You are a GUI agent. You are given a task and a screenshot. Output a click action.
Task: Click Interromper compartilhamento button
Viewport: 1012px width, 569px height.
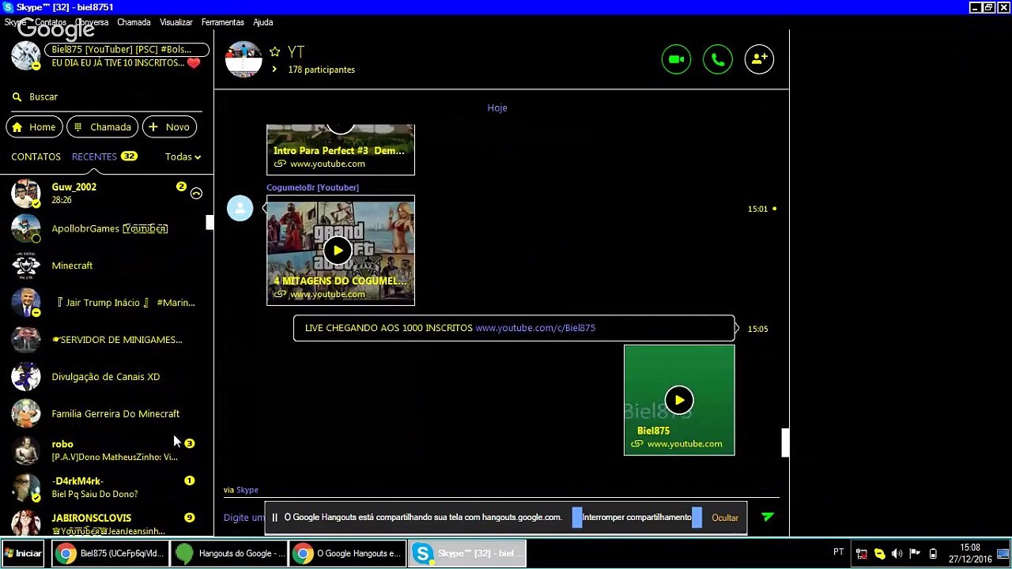tap(636, 518)
